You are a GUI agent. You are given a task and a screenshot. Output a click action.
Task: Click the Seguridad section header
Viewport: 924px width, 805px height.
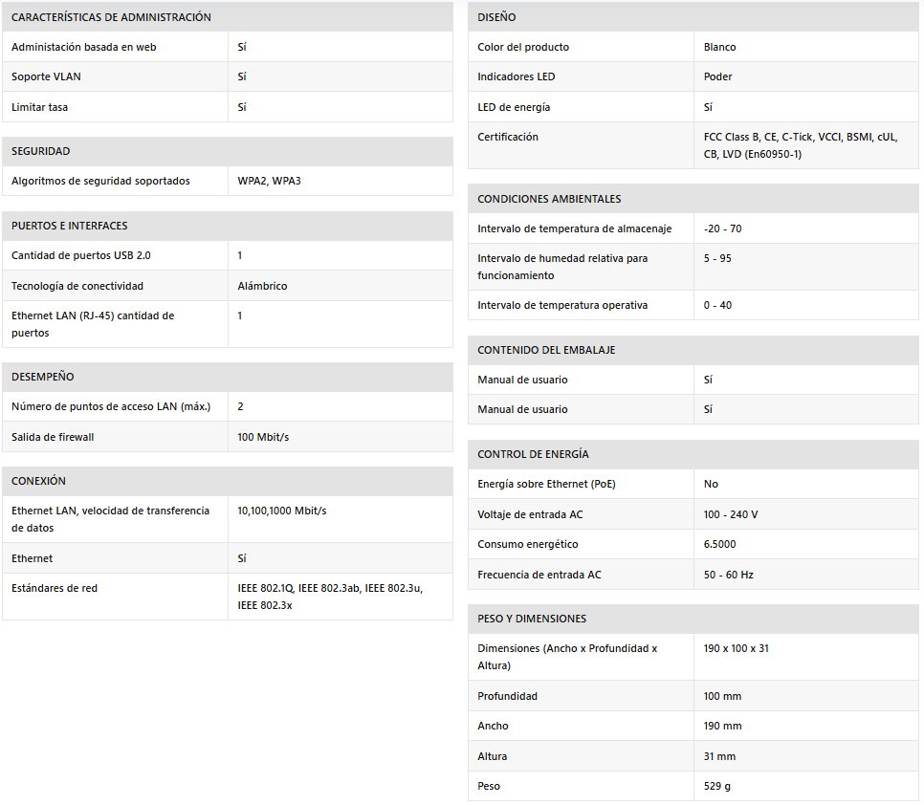pos(41,151)
